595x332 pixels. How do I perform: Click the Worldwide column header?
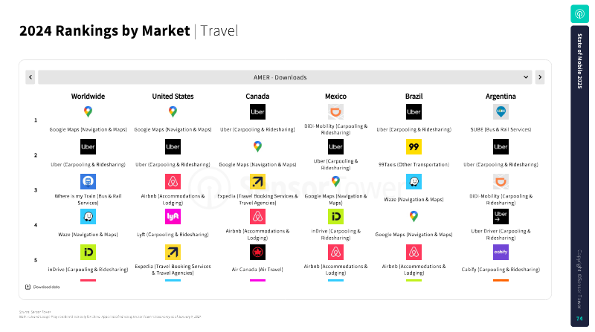[88, 97]
